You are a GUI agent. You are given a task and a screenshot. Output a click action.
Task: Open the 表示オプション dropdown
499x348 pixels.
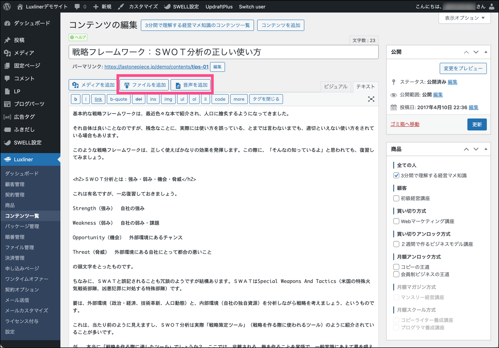click(x=464, y=18)
